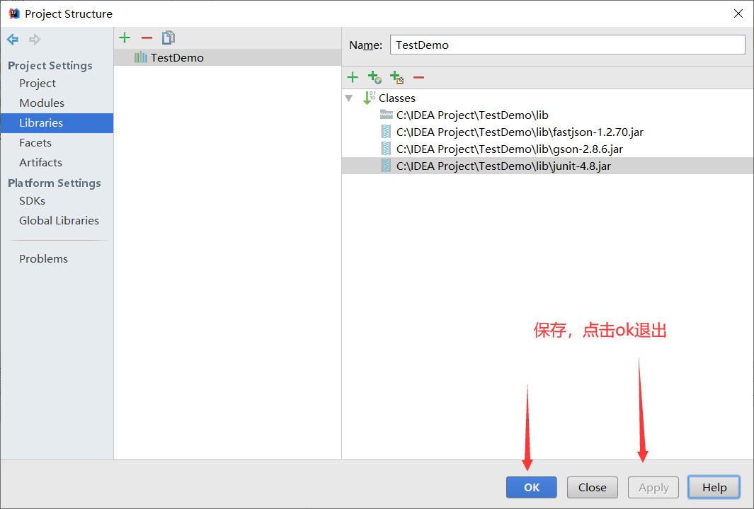Click the Project Structure title text
The height and width of the screenshot is (509, 754).
(x=68, y=14)
